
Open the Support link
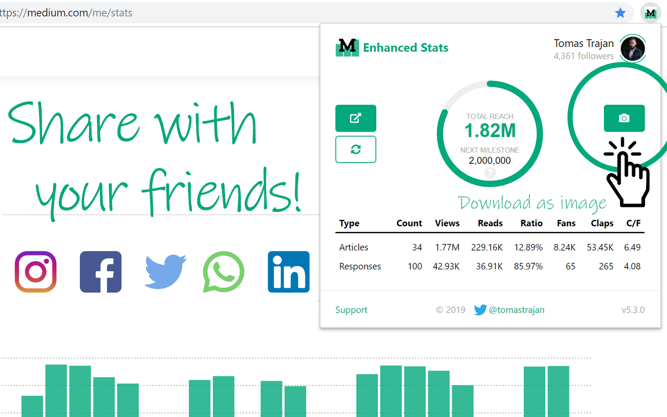351,310
